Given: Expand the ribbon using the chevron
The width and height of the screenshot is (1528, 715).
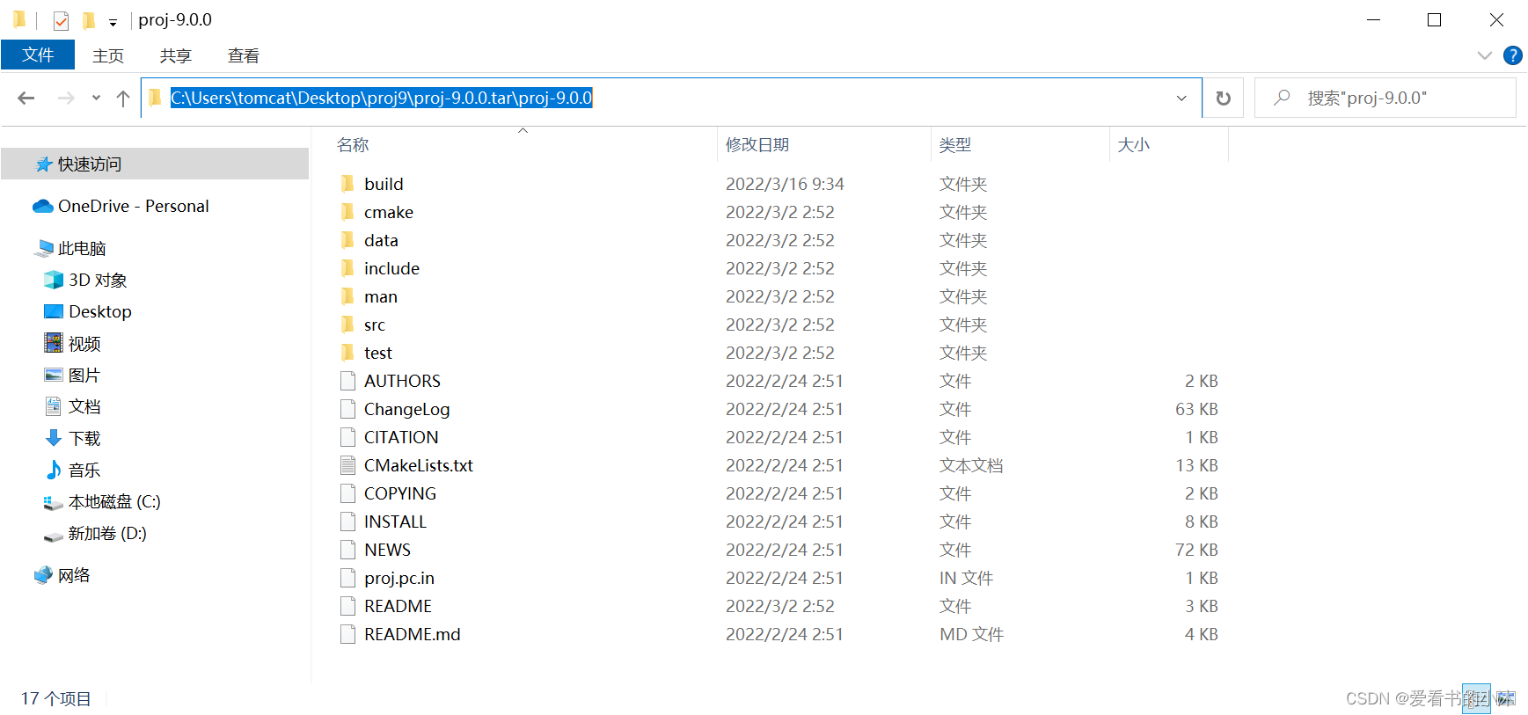Looking at the screenshot, I should [x=1485, y=55].
